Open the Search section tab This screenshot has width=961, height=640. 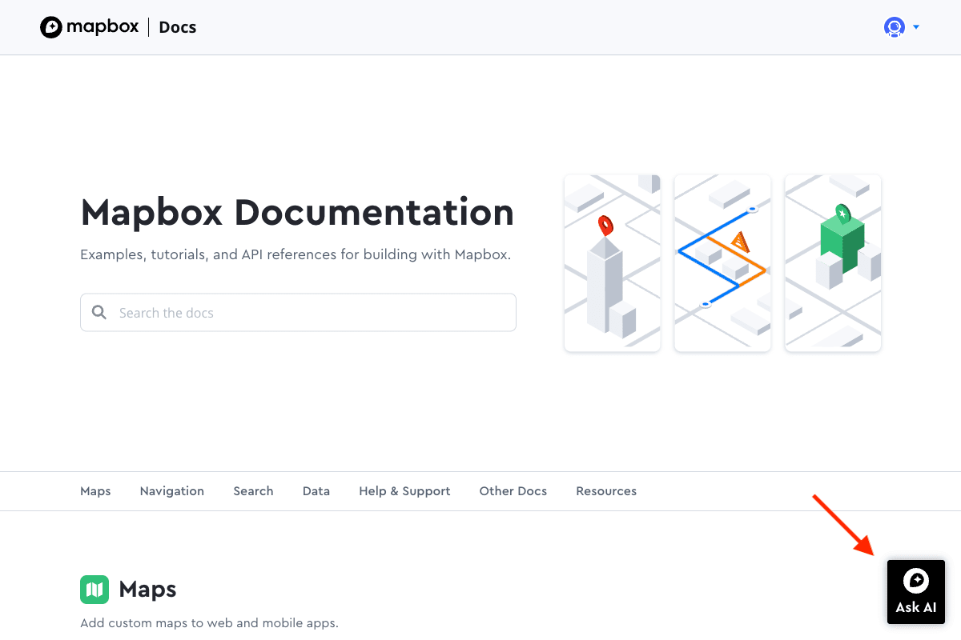[x=253, y=490]
